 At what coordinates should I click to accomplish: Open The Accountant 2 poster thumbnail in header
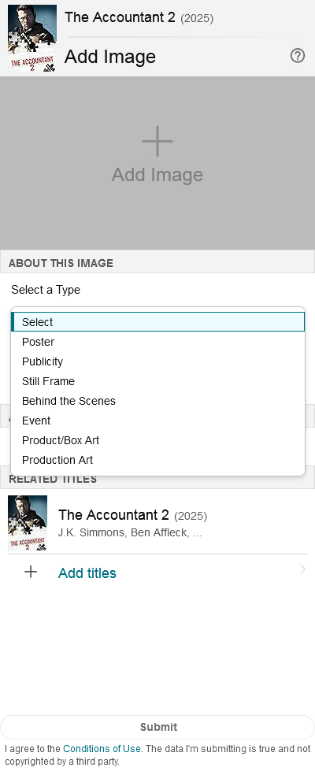pos(32,39)
